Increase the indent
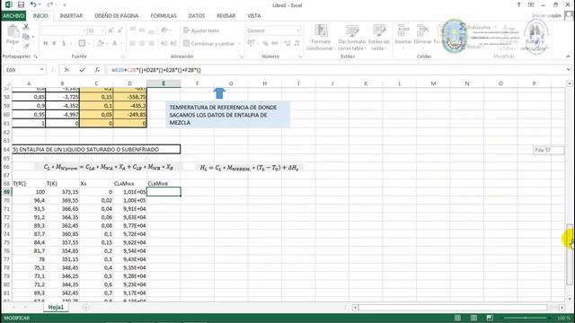 point(173,43)
